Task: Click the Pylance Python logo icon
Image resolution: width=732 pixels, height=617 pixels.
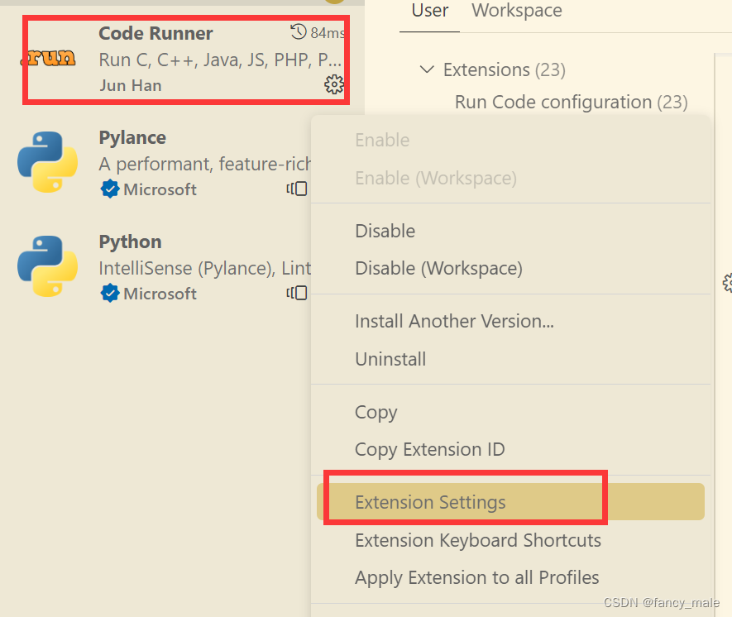Action: (x=47, y=161)
